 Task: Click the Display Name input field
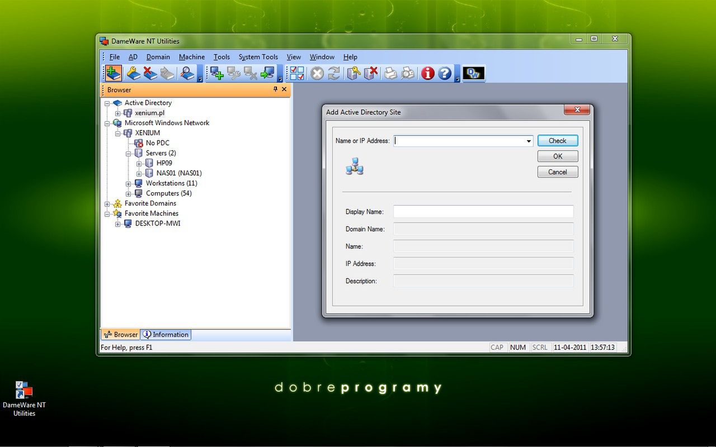tap(483, 212)
